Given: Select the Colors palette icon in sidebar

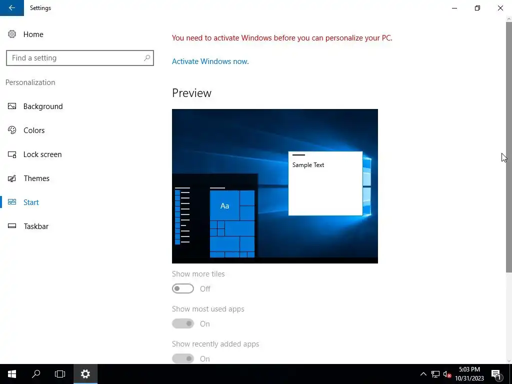Looking at the screenshot, I should [x=12, y=130].
